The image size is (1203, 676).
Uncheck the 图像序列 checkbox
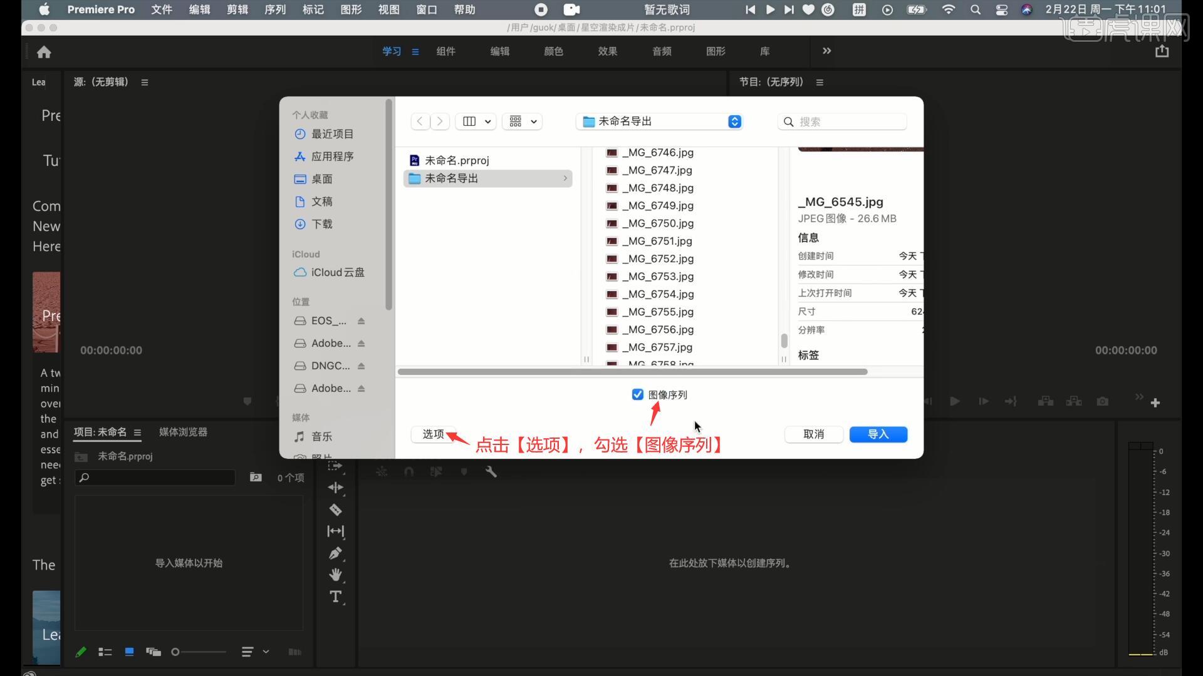[x=638, y=394]
